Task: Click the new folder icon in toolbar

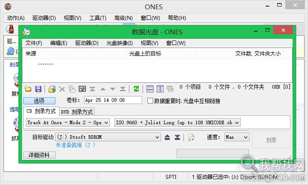Action: click(72, 89)
